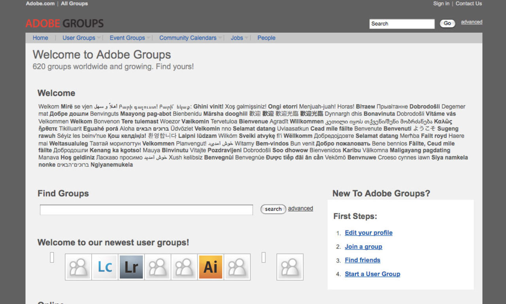Open the People menu item
Screen dimensions: 506x304
coord(266,38)
